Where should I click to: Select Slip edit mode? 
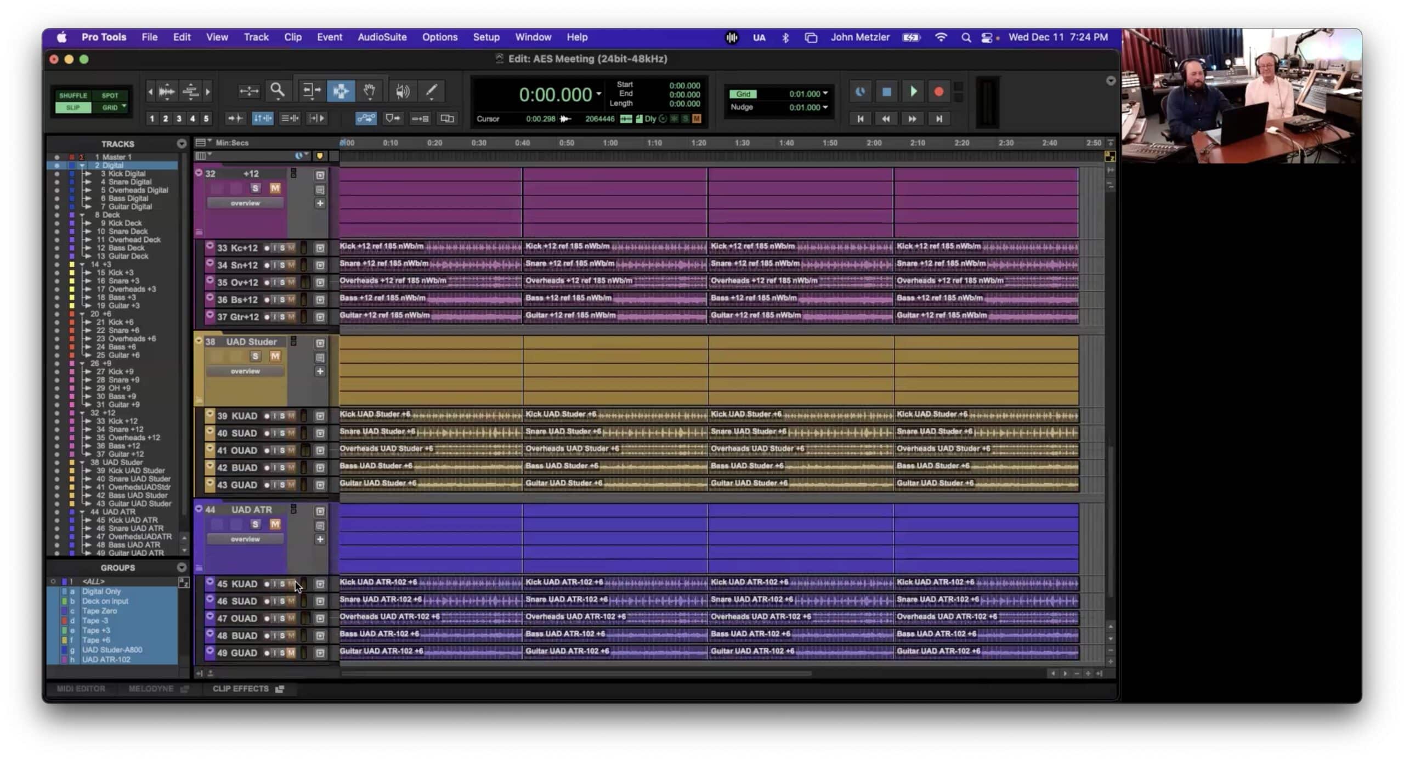[x=73, y=107]
